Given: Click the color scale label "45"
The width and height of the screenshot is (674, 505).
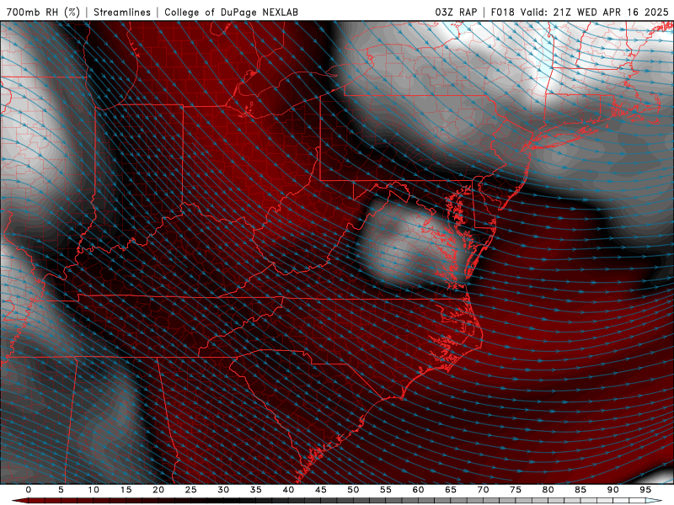Looking at the screenshot, I should (321, 490).
